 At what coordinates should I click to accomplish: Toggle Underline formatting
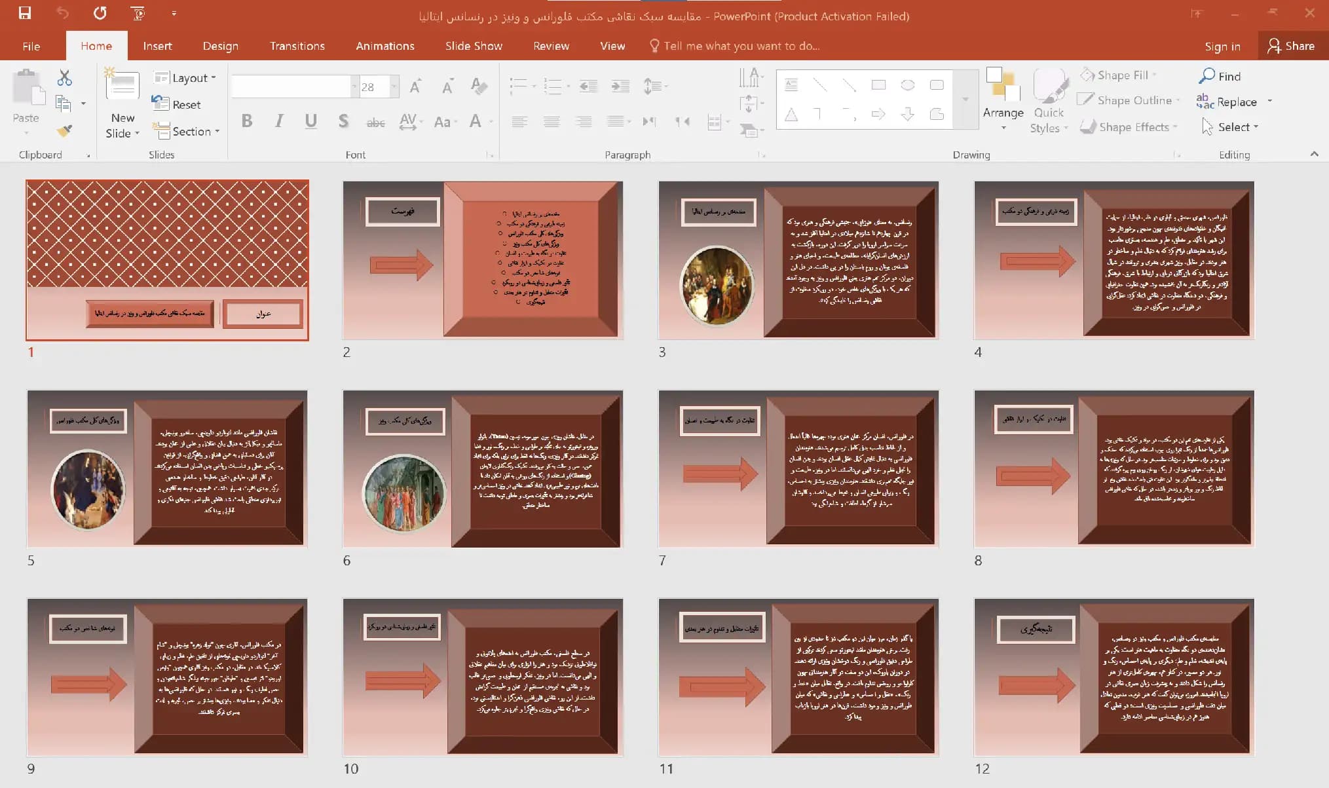click(311, 121)
